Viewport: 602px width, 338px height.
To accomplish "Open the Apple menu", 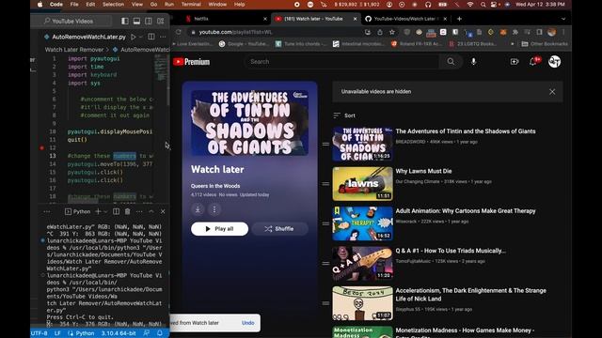I will (40, 4).
